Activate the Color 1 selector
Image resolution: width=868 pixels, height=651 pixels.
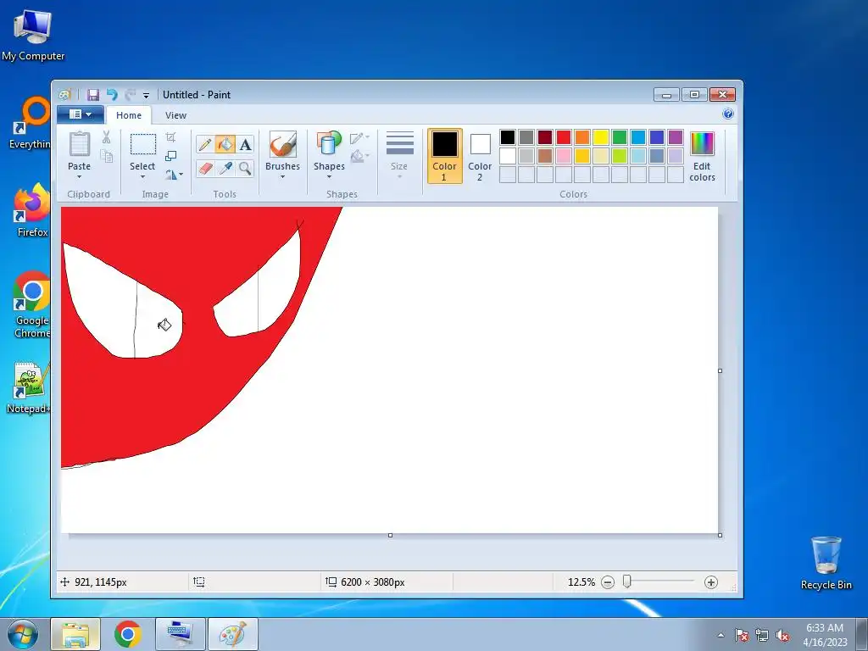[444, 156]
